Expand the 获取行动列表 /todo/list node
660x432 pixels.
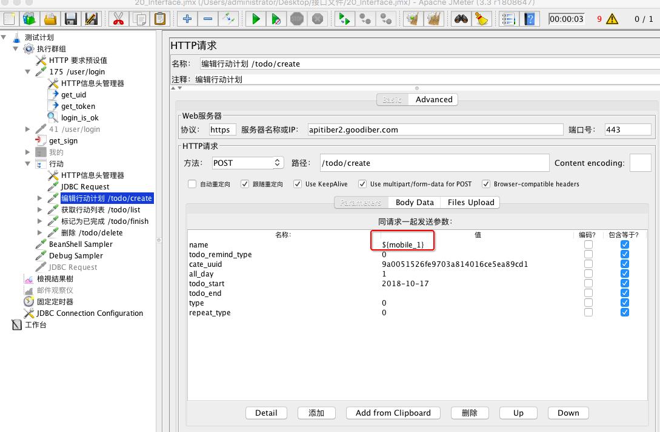pos(40,209)
